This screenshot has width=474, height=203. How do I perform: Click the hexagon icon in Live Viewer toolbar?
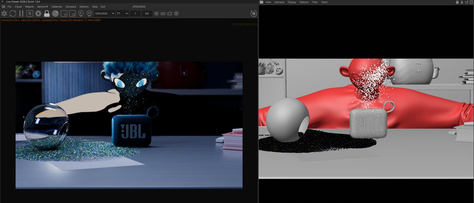156,13
